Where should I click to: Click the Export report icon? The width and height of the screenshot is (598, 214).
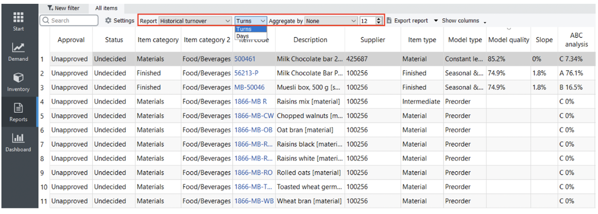(389, 21)
